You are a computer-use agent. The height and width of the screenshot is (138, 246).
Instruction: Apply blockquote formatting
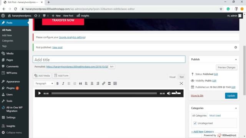pos(80,84)
